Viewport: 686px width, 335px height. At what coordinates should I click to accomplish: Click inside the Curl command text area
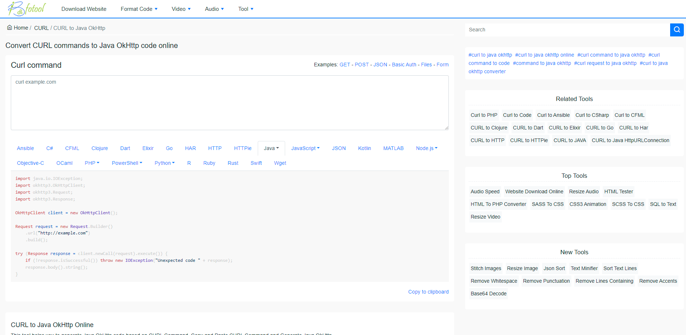pos(230,103)
